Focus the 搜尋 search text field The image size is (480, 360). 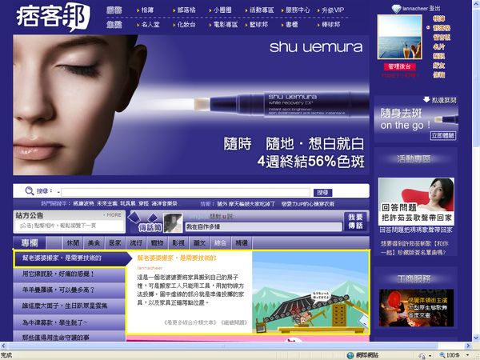(x=186, y=192)
